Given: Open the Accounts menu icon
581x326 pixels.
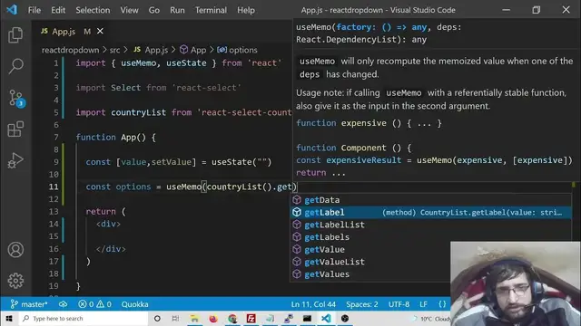Looking at the screenshot, I should pyautogui.click(x=15, y=250).
